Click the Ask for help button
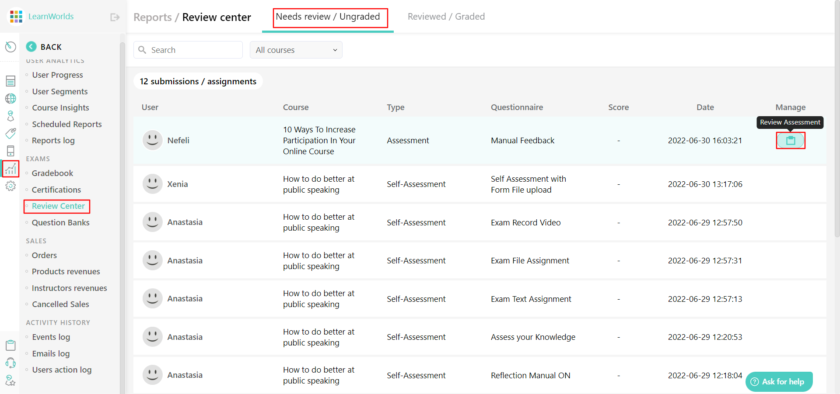840x394 pixels. click(x=779, y=381)
